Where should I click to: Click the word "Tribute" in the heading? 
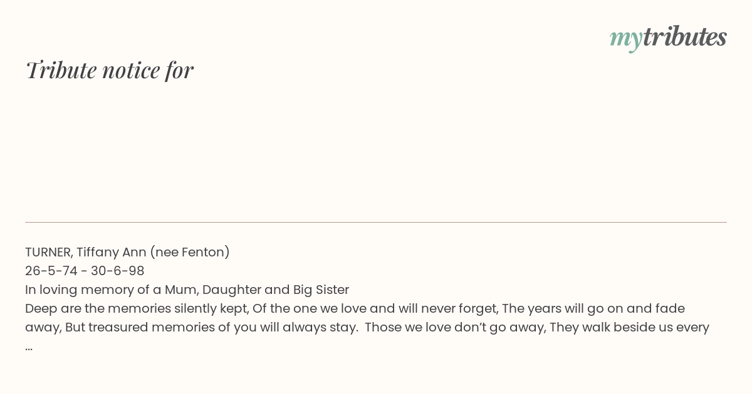61,70
